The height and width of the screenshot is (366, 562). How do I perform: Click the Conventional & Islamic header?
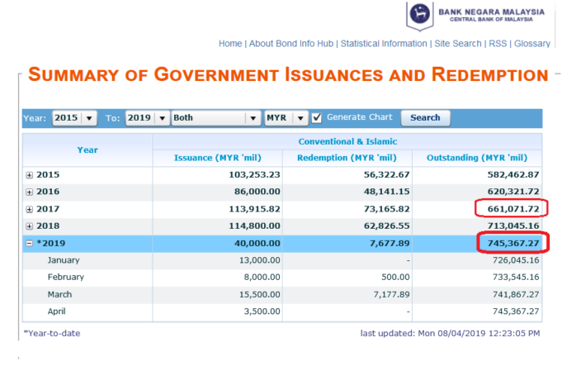(347, 142)
